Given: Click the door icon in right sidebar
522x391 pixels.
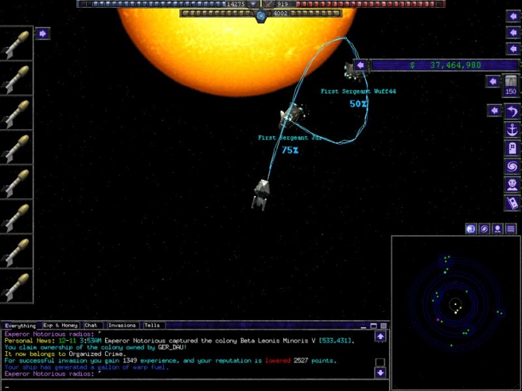Looking at the screenshot, I should coord(512,148).
